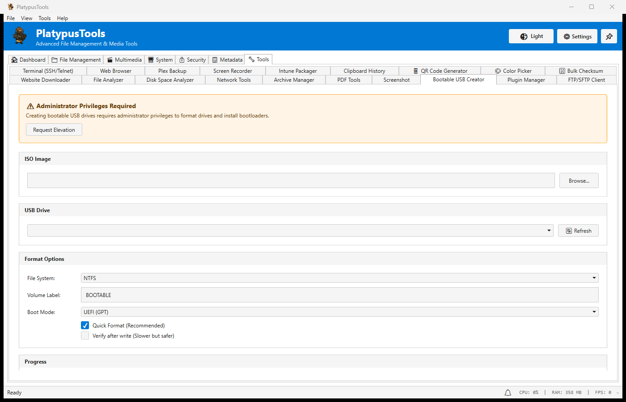
Task: Open the Tools menu in menu bar
Action: pyautogui.click(x=44, y=18)
